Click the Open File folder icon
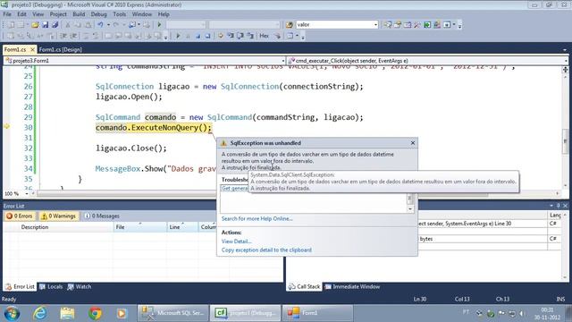This screenshot has width=572, height=322. click(x=35, y=25)
